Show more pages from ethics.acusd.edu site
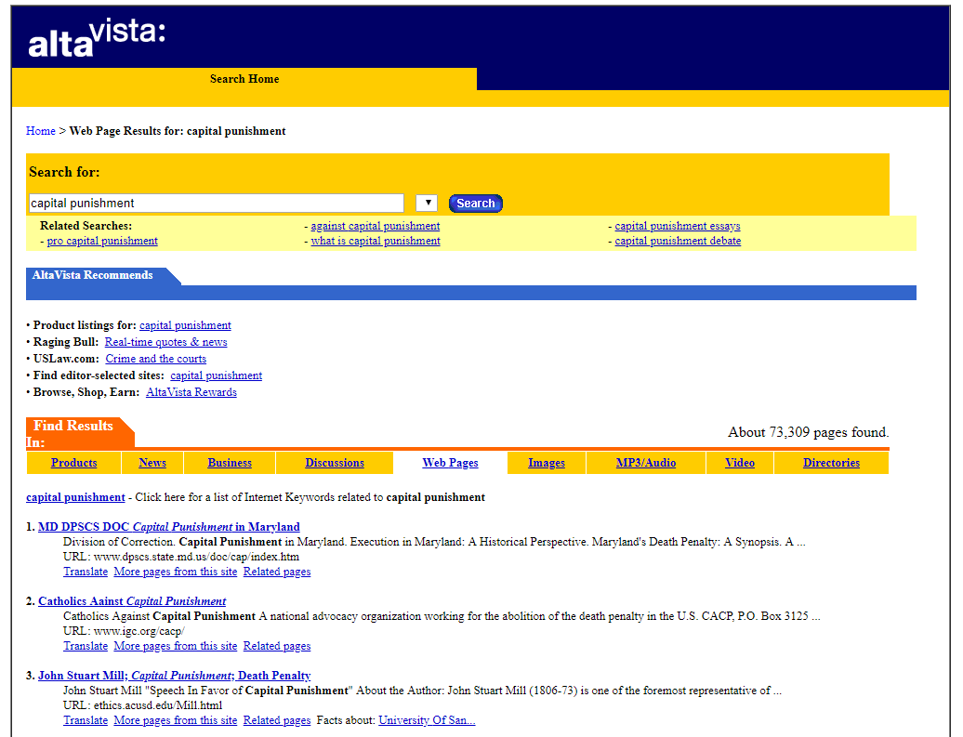 tap(176, 719)
